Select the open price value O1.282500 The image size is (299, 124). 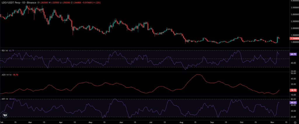tap(43, 3)
